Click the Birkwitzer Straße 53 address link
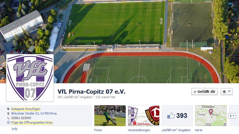 [34, 114]
